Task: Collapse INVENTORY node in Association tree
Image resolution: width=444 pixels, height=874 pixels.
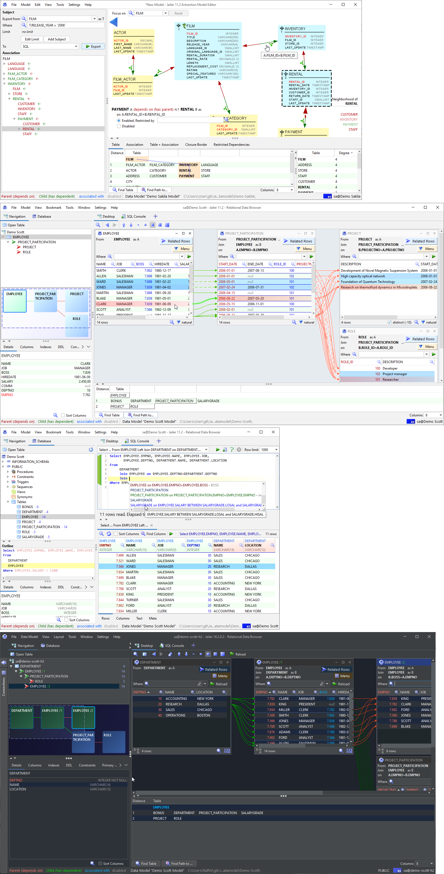Action: (4, 84)
